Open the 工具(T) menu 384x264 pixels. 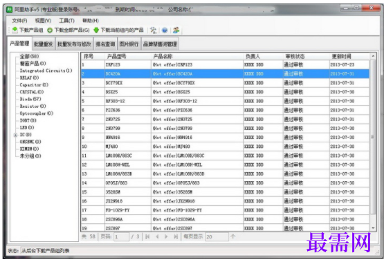pyautogui.click(x=66, y=21)
